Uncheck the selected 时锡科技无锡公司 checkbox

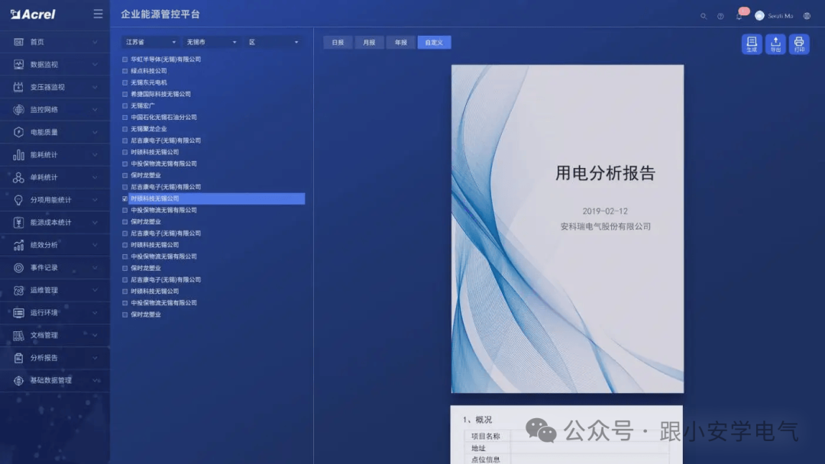(x=125, y=198)
